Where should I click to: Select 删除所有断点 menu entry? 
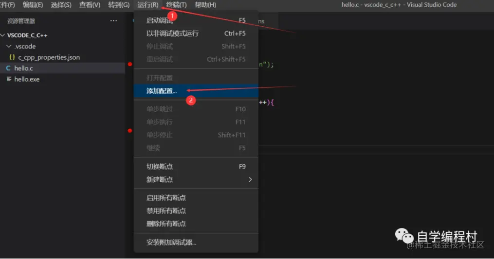(196, 224)
